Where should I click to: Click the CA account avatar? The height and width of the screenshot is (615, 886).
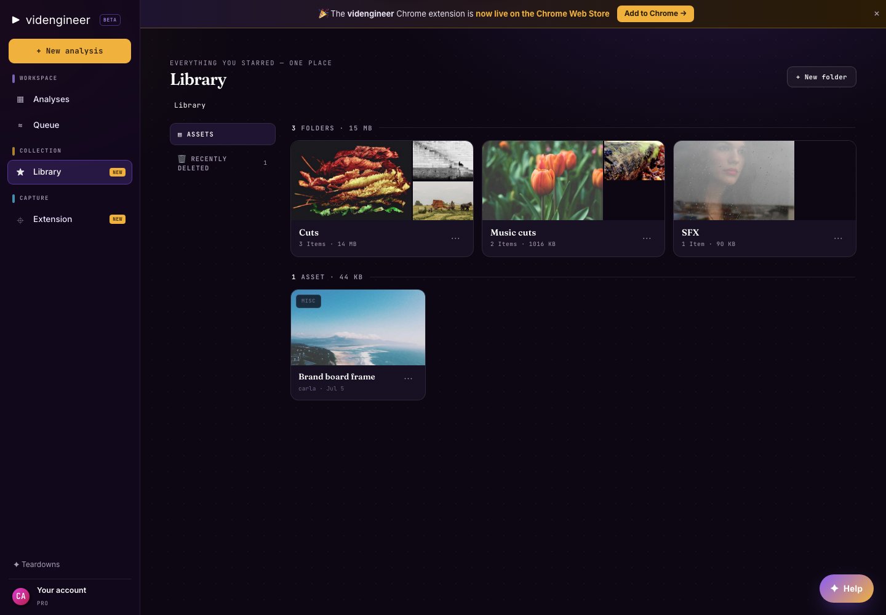(x=21, y=596)
